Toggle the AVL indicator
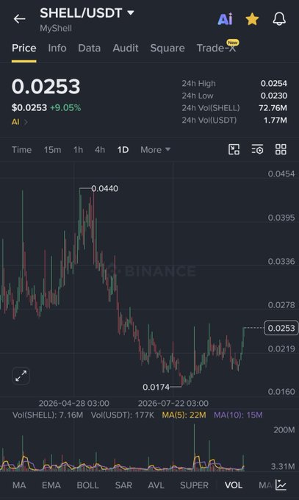This screenshot has width=299, height=500. tap(156, 485)
